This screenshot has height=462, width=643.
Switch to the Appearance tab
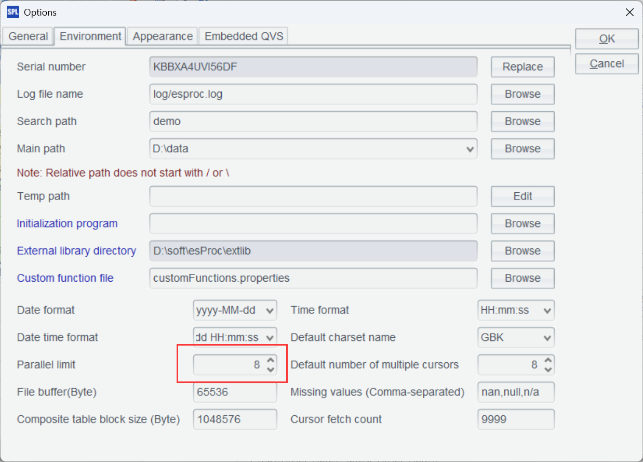coord(163,36)
